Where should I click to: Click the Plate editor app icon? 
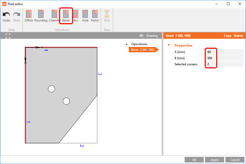pos(4,4)
